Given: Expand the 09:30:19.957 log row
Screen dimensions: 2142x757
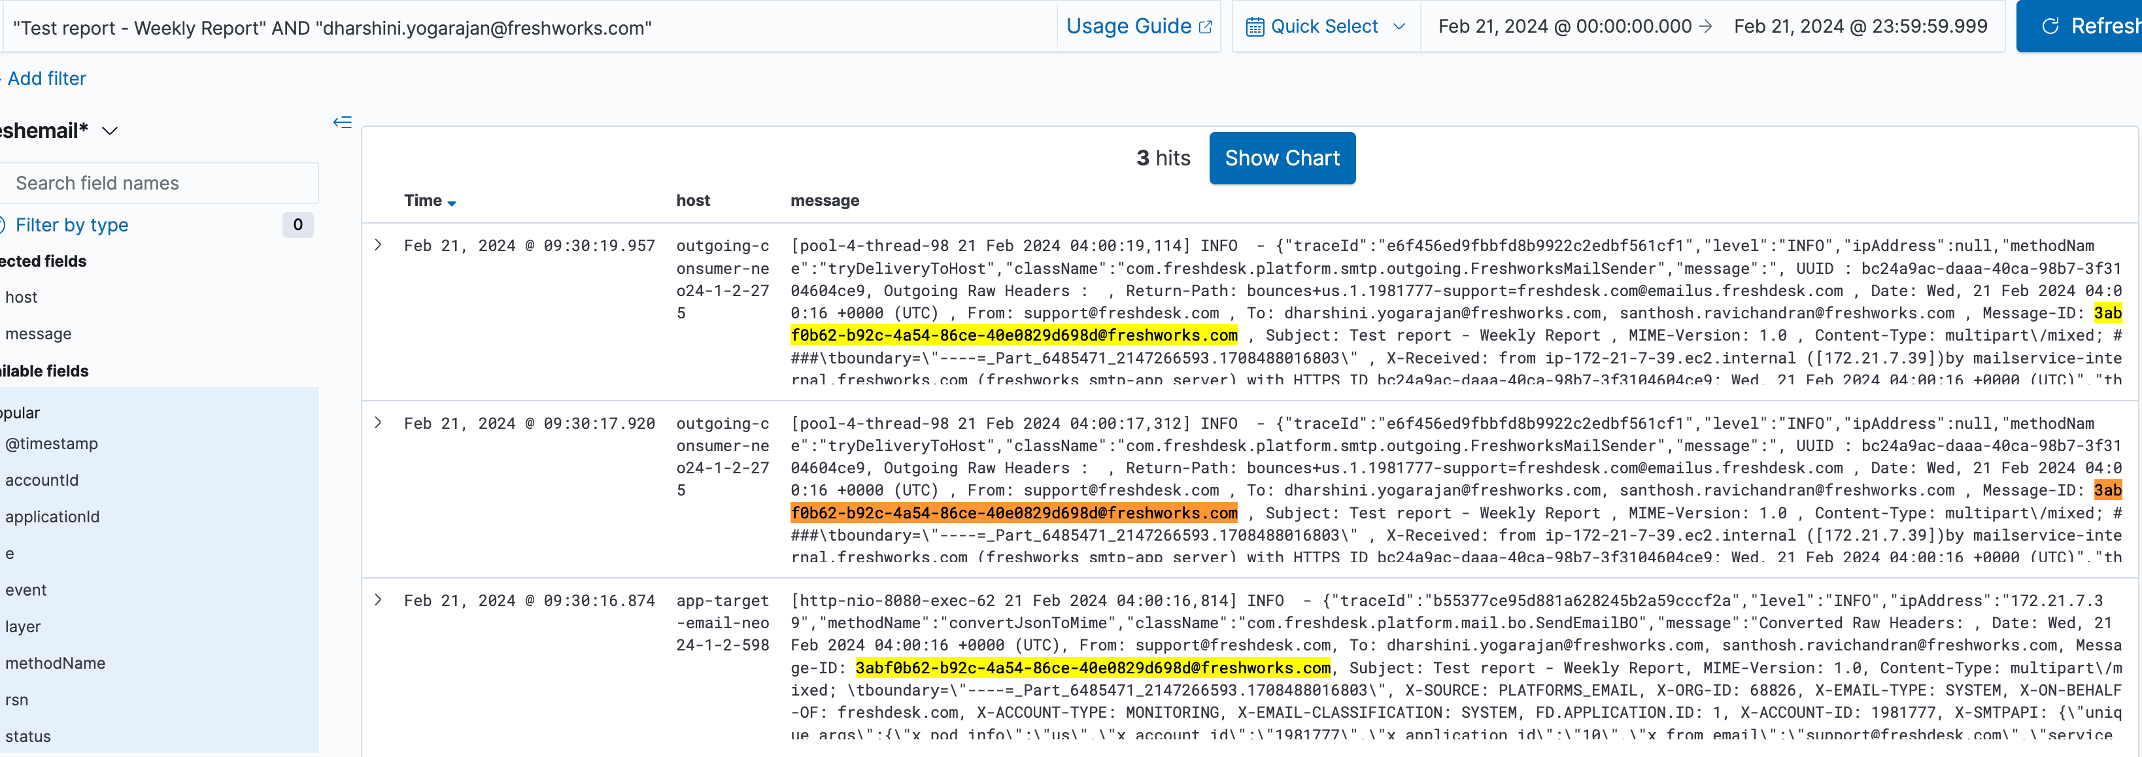Looking at the screenshot, I should [379, 245].
